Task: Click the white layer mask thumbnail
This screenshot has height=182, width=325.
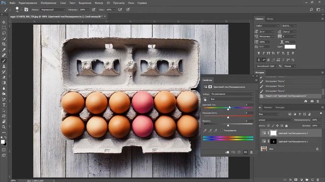Action: click(x=273, y=133)
